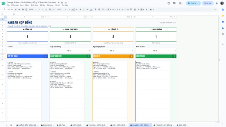Screen dimensions: 226x127
Task: Open the name box dropdown arrow
Action: pos(10,14)
